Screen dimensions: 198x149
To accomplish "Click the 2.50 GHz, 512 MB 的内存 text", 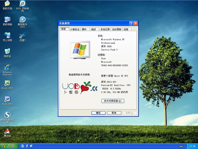I will tap(114, 92).
